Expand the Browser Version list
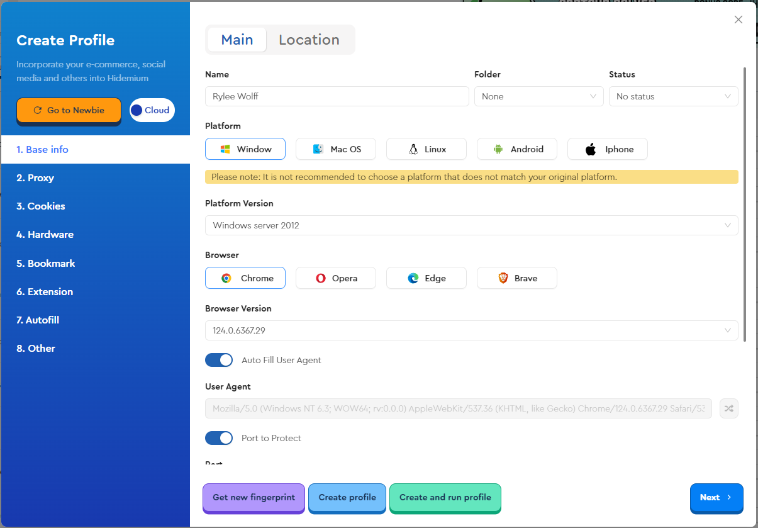 [471, 330]
